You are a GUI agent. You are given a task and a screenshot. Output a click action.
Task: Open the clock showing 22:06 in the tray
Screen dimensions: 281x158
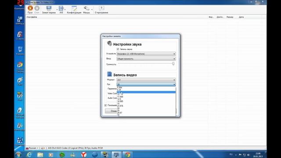[258, 155]
